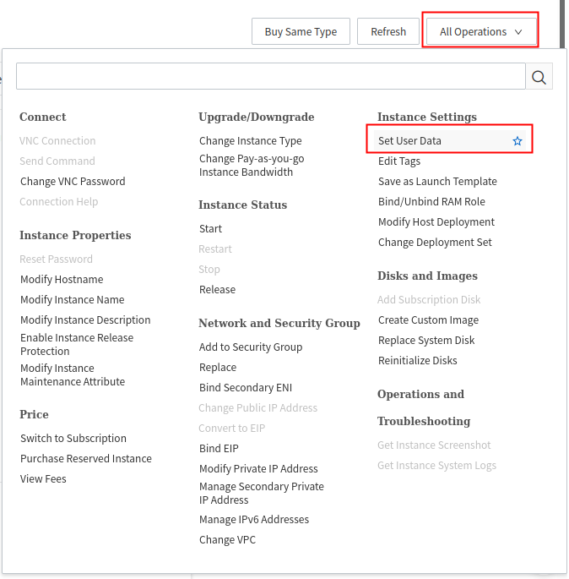The image size is (569, 579).
Task: Click greyed Convert to EIP
Action: 231,428
